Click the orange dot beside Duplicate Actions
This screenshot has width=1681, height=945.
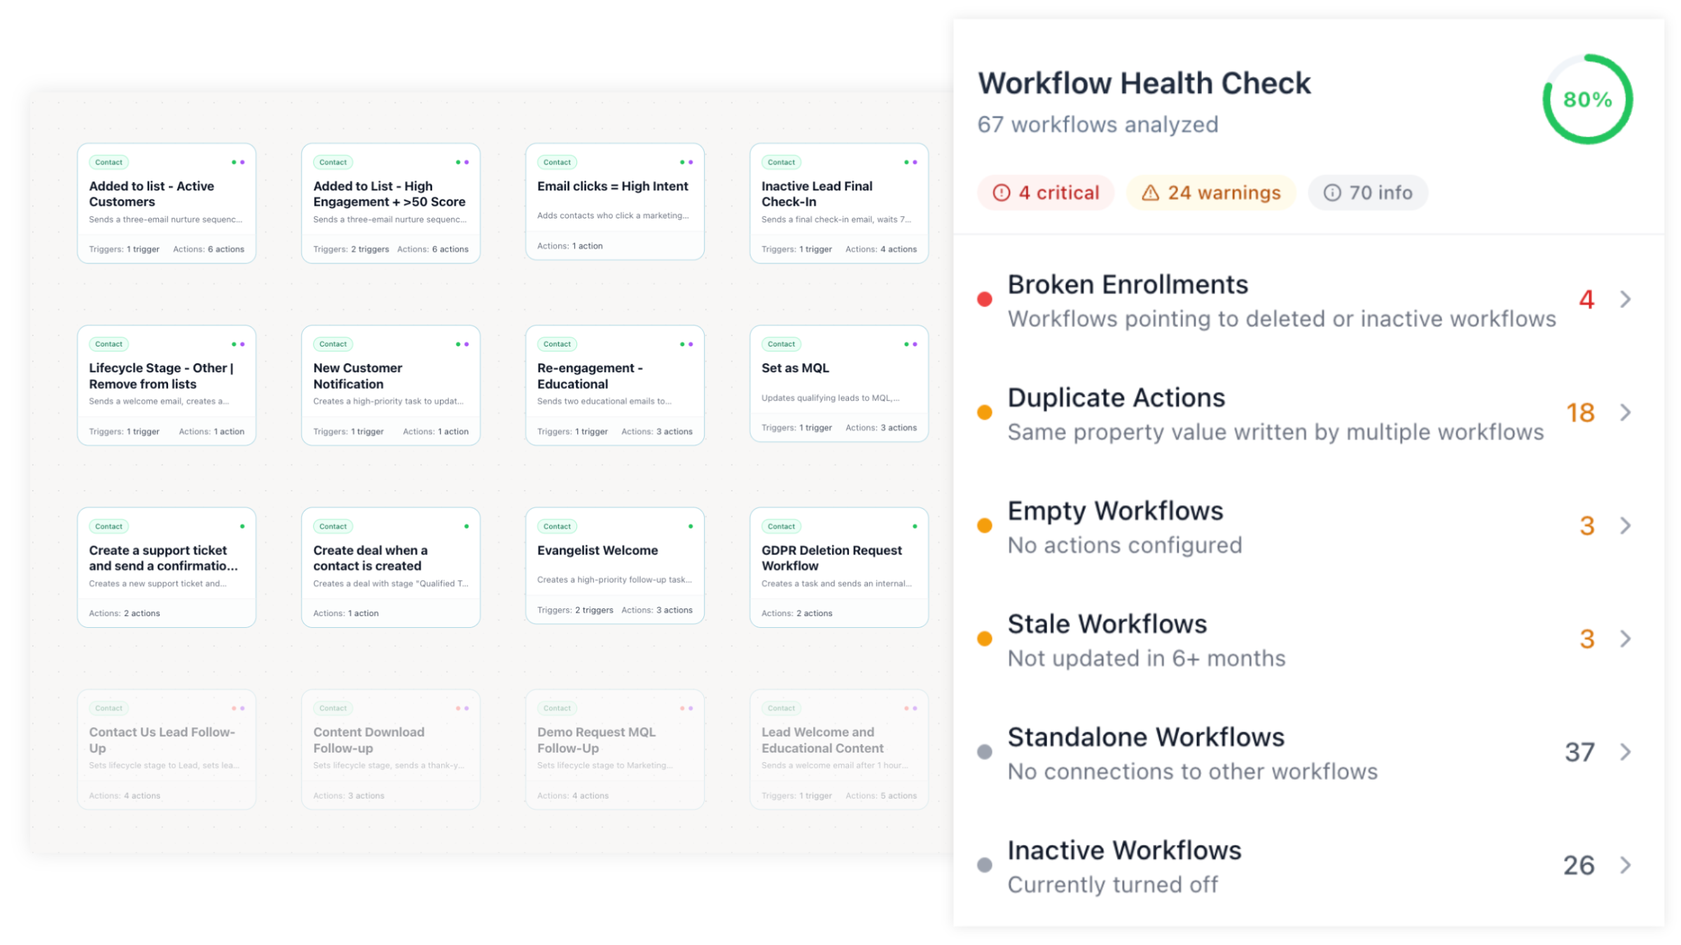click(985, 412)
